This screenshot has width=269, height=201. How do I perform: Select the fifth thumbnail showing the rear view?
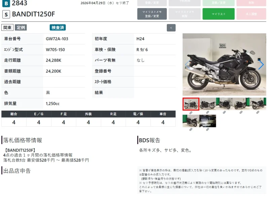pyautogui.click(x=258, y=104)
